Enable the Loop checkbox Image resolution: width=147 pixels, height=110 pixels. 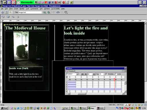pyautogui.click(x=116, y=74)
